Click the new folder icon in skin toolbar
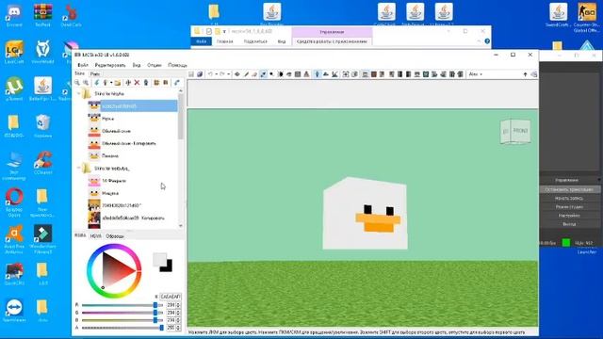The height and width of the screenshot is (339, 603). pyautogui.click(x=117, y=83)
